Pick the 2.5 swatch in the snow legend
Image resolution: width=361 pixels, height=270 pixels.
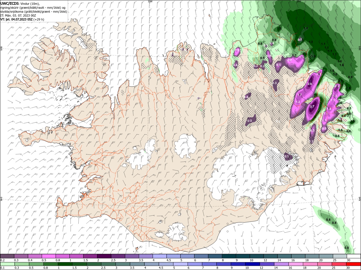(118, 256)
